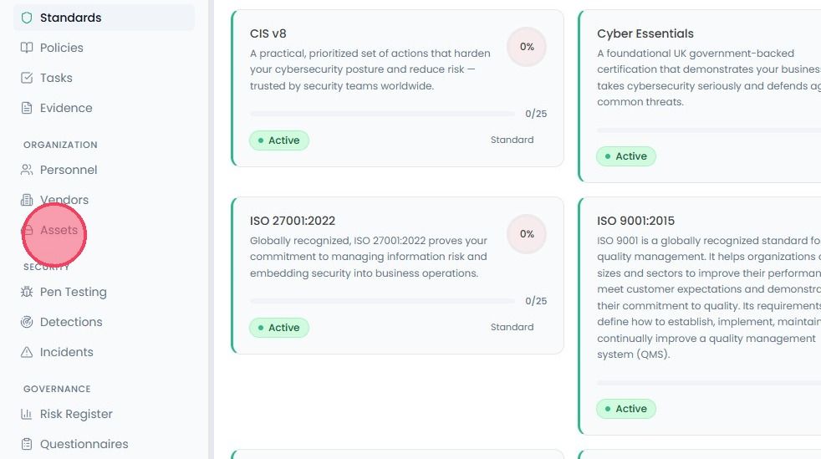821x459 pixels.
Task: Click the Policies book icon
Action: click(x=27, y=48)
